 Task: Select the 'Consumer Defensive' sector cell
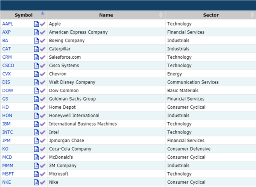pos(211,149)
